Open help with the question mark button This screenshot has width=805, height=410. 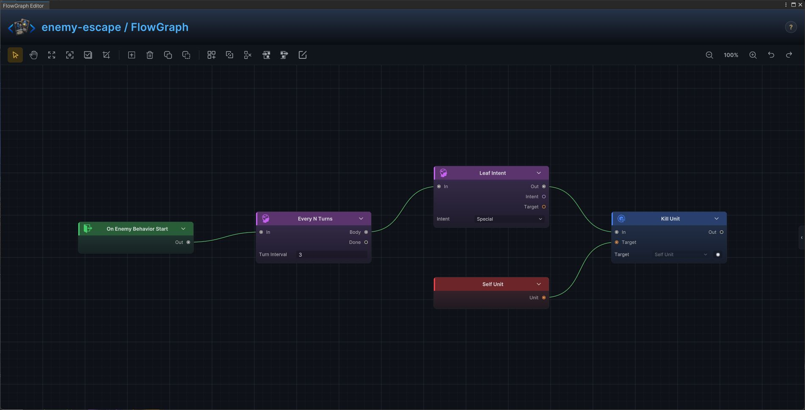[791, 27]
